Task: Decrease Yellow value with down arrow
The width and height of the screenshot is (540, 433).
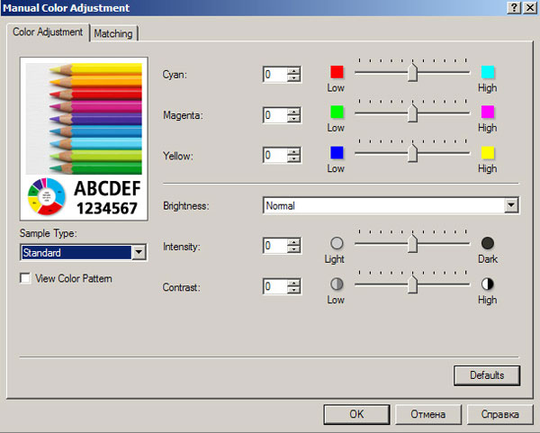Action: pyautogui.click(x=293, y=158)
